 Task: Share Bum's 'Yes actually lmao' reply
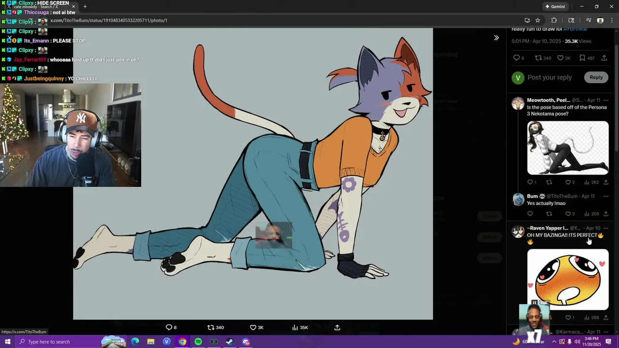click(605, 214)
